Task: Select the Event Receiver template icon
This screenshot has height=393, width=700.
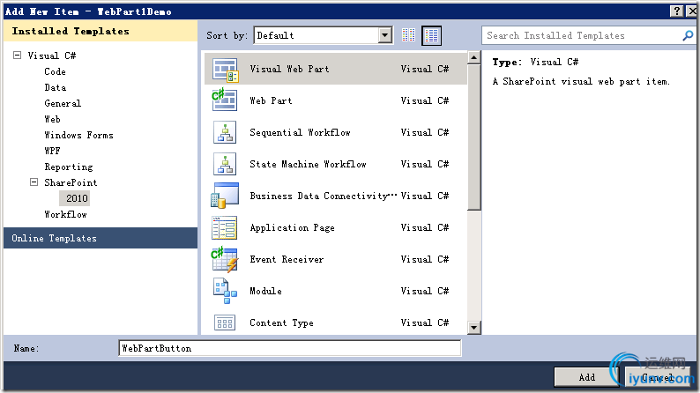Action: (x=225, y=260)
